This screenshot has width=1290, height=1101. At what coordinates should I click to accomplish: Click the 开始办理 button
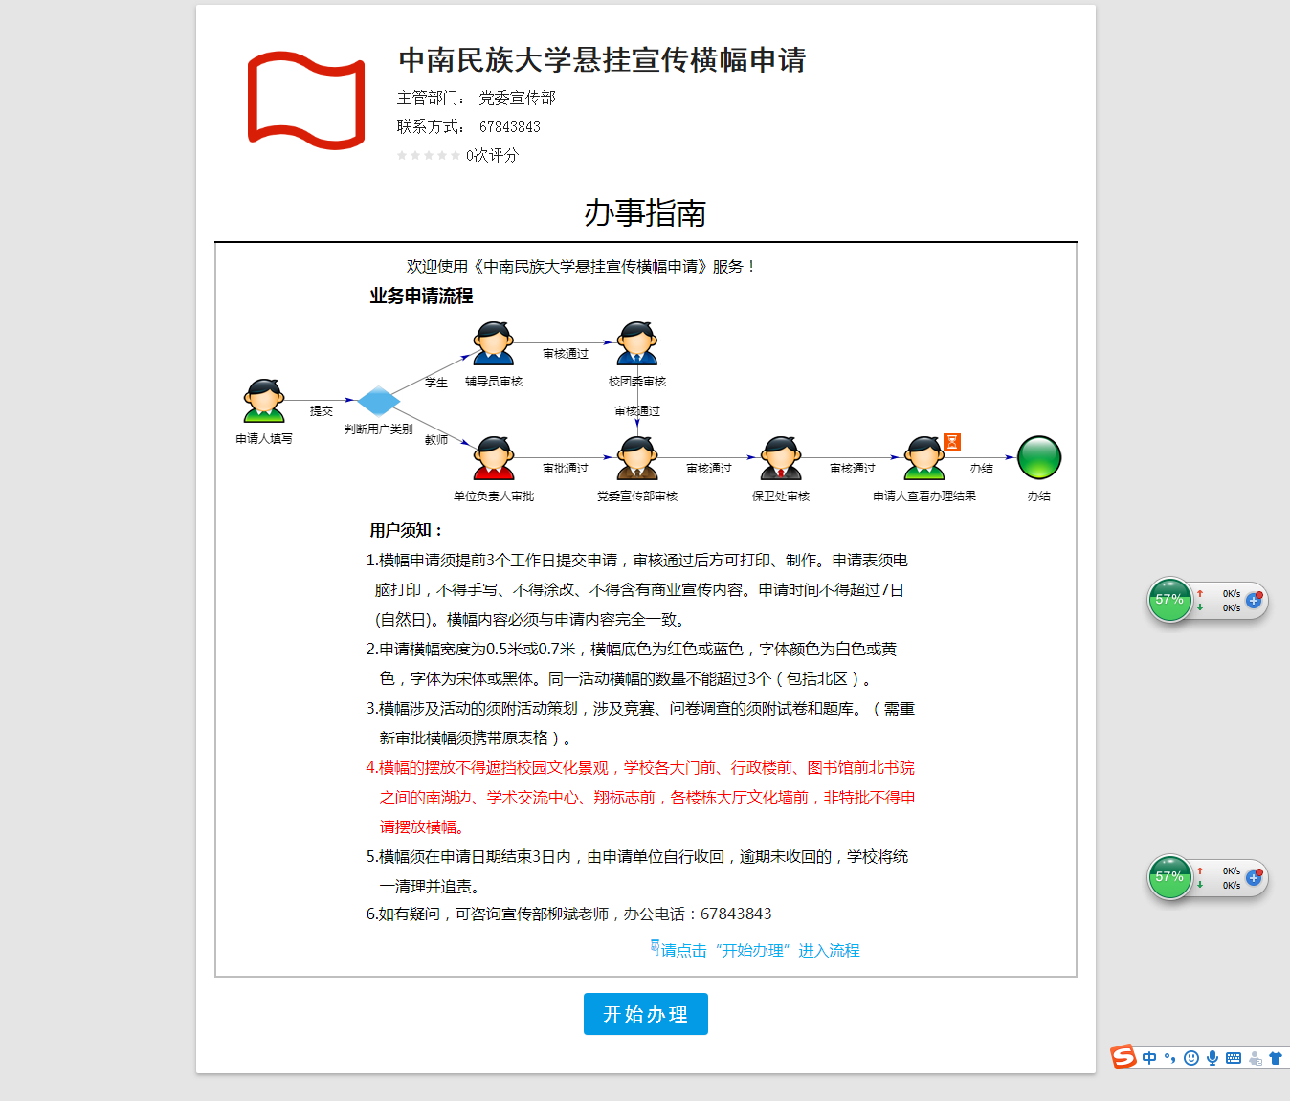click(646, 1014)
